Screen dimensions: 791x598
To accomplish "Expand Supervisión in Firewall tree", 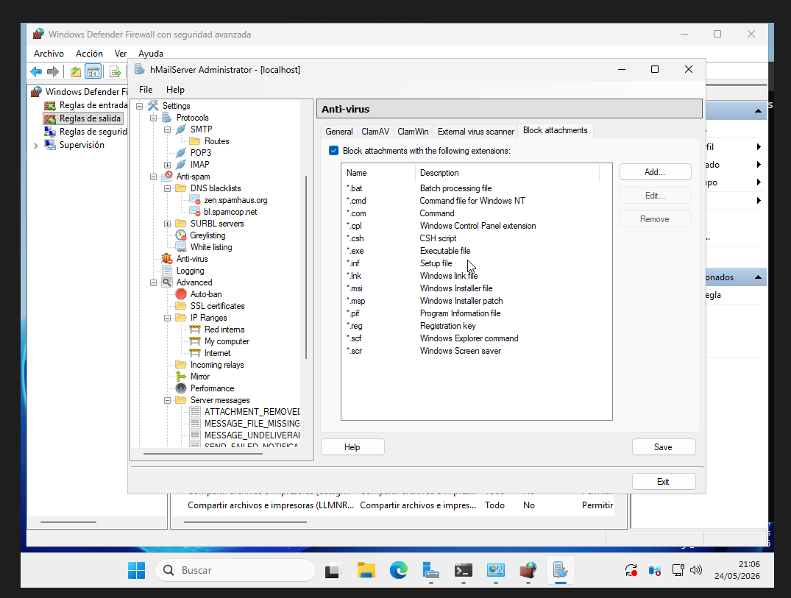I will [x=35, y=146].
